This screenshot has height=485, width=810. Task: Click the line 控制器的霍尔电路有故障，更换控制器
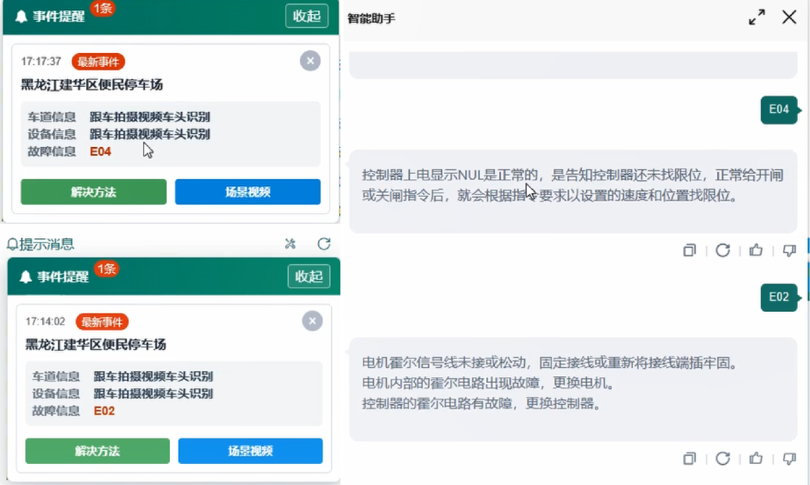[x=481, y=404]
